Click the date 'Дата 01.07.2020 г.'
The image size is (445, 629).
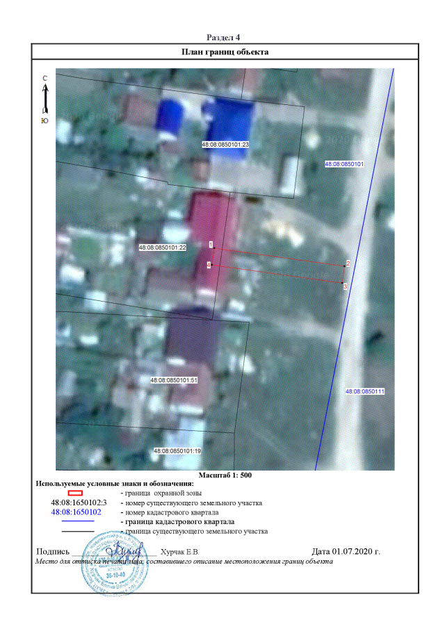346,552
